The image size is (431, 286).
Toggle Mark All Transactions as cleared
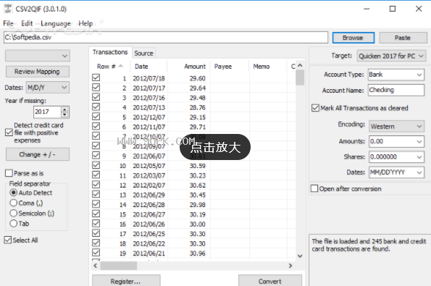pyautogui.click(x=315, y=108)
